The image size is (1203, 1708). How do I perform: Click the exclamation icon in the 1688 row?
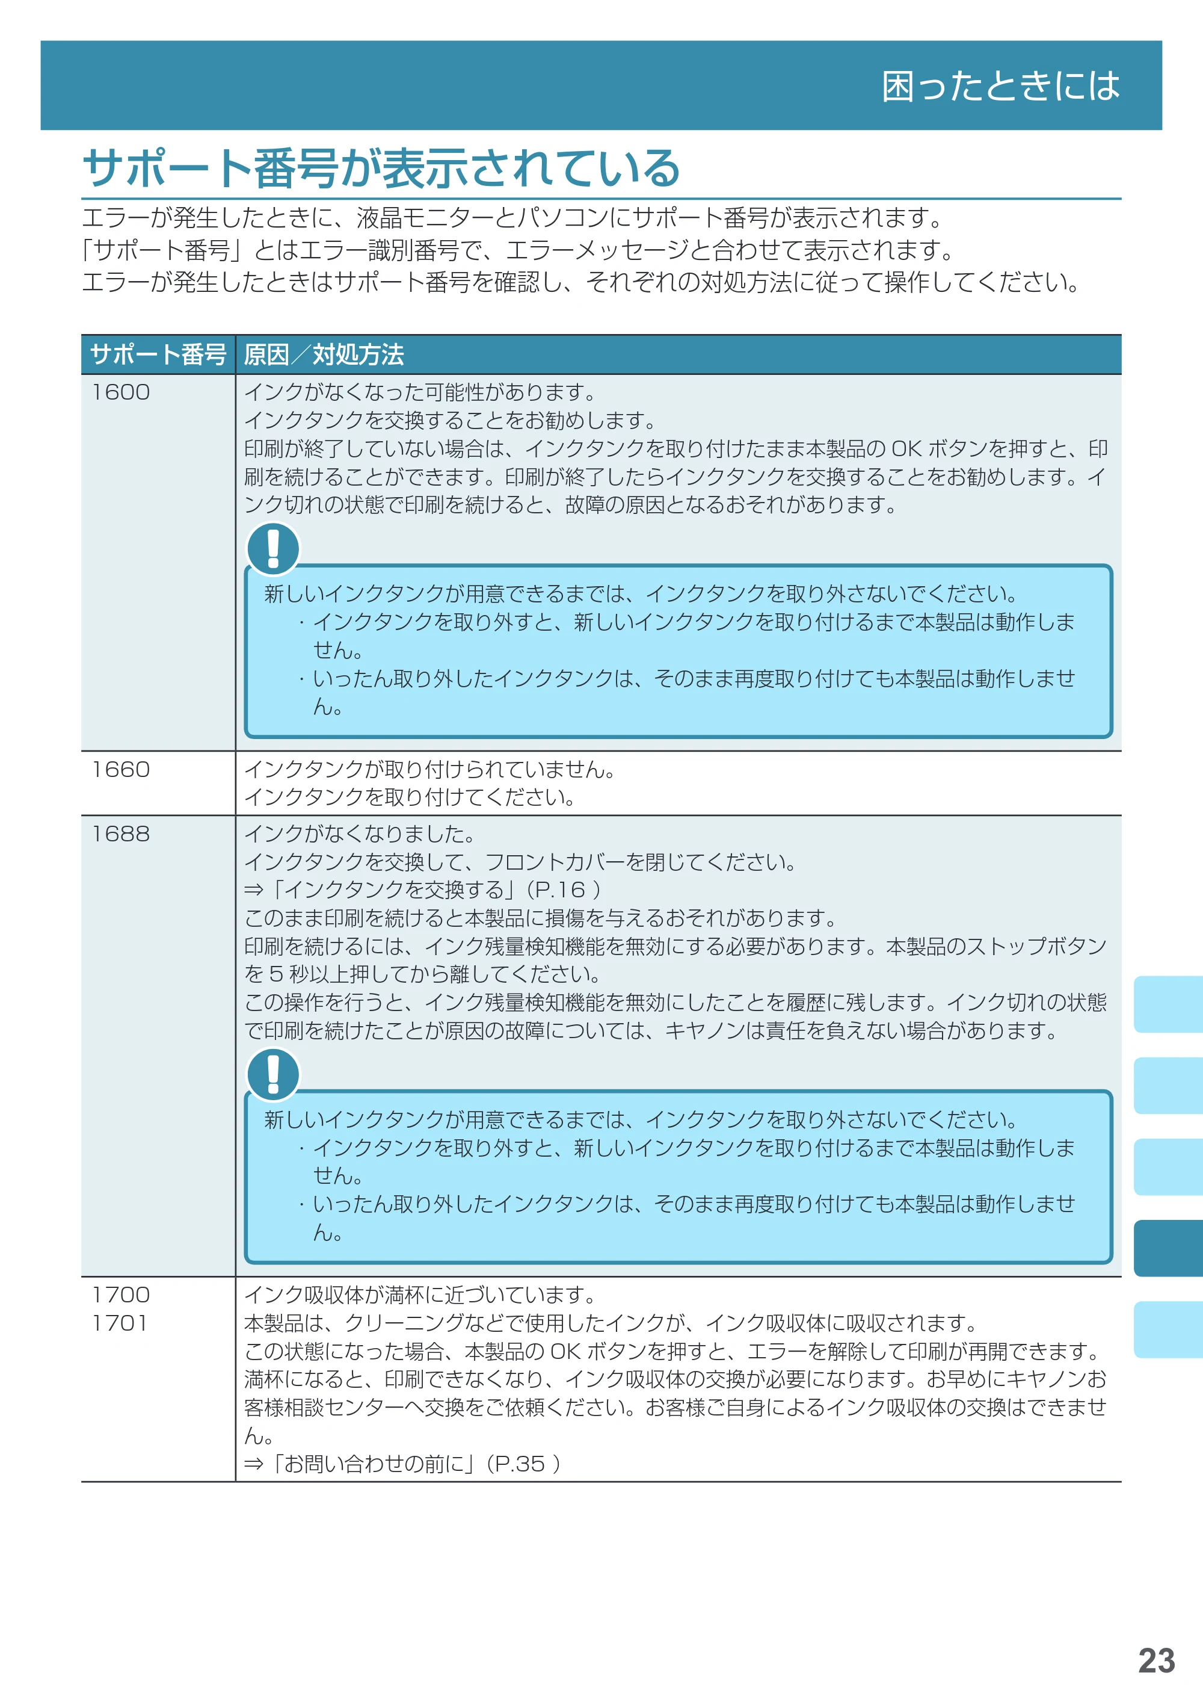(x=273, y=1074)
